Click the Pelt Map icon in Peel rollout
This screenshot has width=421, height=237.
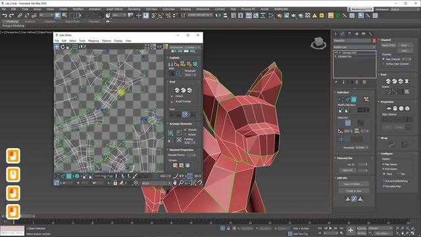coord(407,81)
